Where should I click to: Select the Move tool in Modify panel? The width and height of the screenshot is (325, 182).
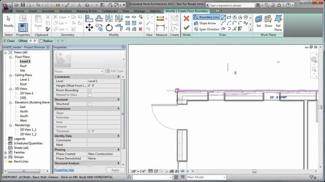click(89, 27)
